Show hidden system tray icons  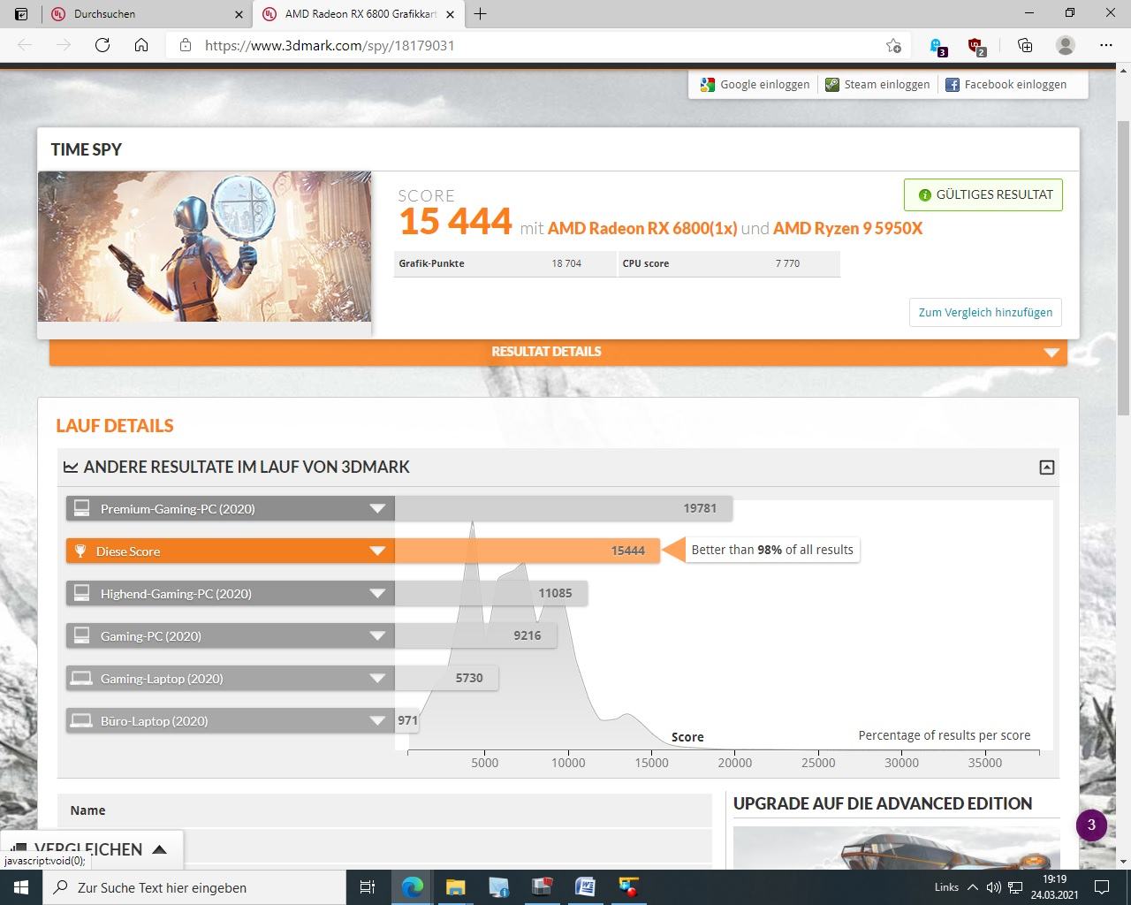pyautogui.click(x=973, y=887)
